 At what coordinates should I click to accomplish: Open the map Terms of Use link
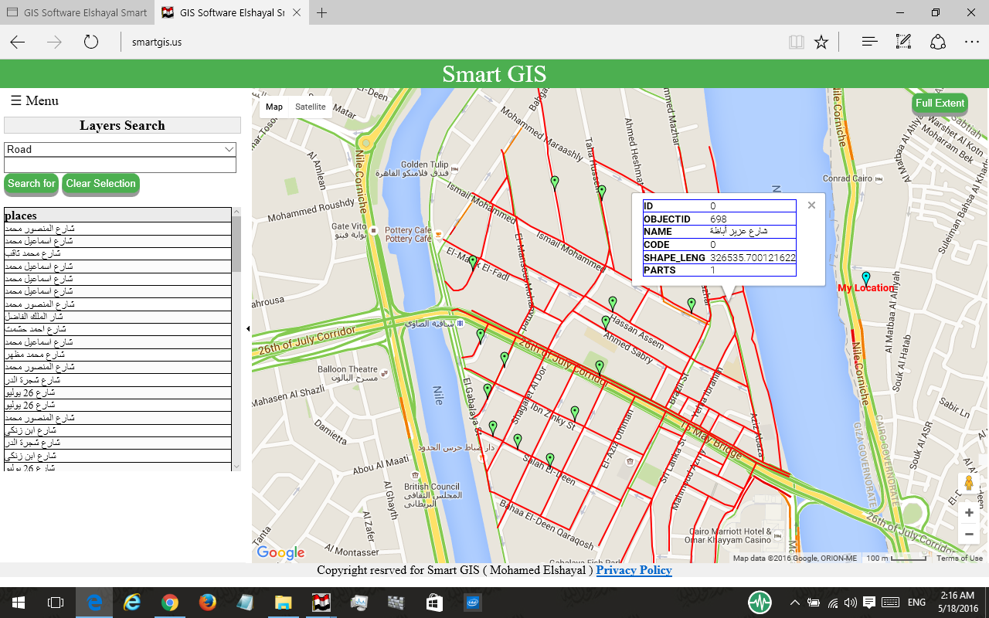tap(959, 559)
